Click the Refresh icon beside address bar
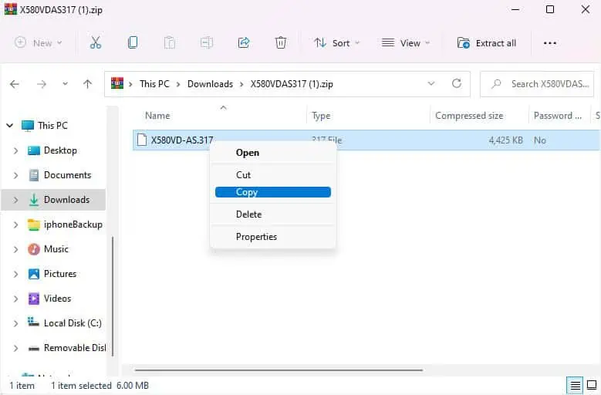The width and height of the screenshot is (601, 395). click(x=456, y=84)
